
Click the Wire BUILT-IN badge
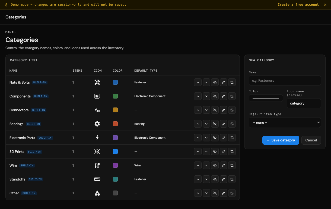coord(27,166)
